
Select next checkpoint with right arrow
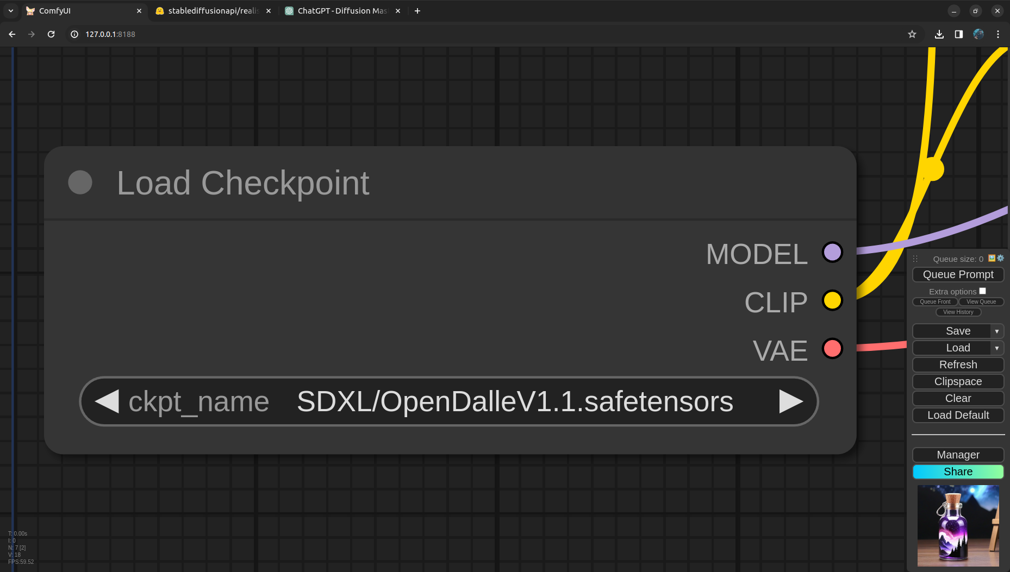791,401
